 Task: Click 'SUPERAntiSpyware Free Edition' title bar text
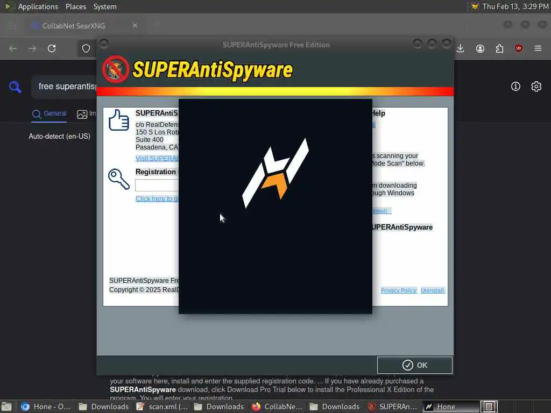(x=276, y=45)
